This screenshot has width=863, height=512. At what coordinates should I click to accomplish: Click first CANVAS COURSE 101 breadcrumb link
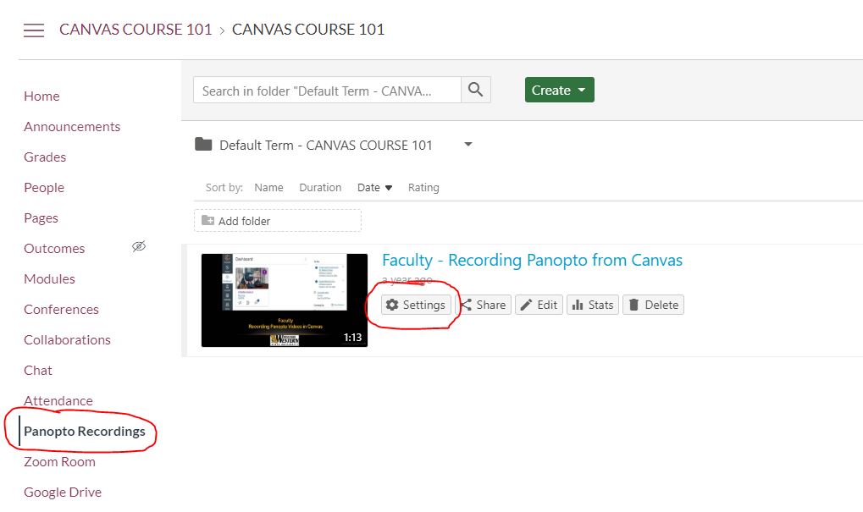point(136,30)
